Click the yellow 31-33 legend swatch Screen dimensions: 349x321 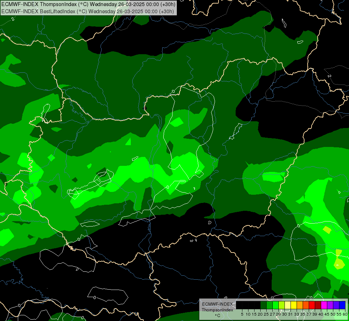pyautogui.click(x=294, y=305)
